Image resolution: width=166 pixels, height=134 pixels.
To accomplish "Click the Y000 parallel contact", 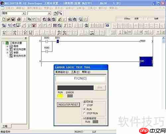I will [47, 52].
